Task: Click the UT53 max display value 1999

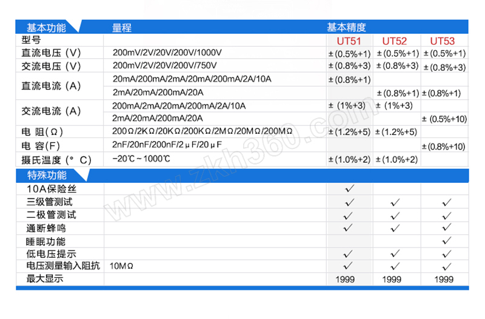Action: (x=444, y=280)
